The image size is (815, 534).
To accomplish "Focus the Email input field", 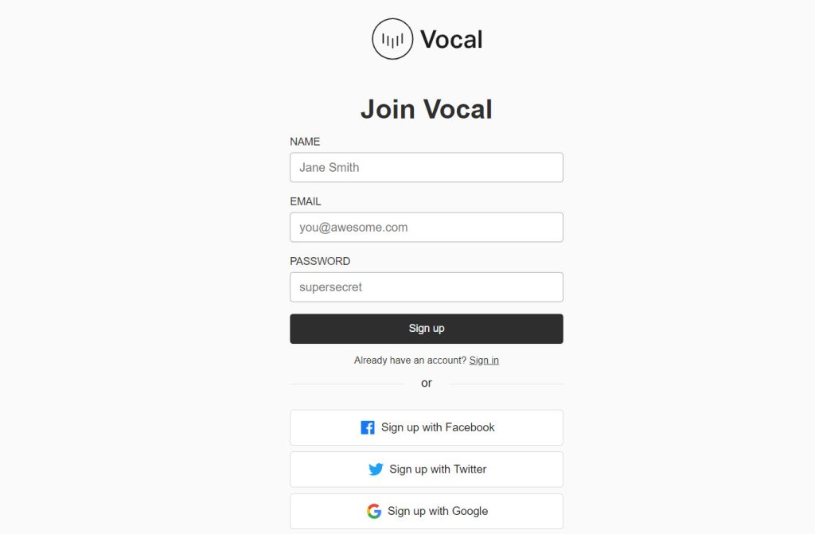I will click(x=426, y=228).
